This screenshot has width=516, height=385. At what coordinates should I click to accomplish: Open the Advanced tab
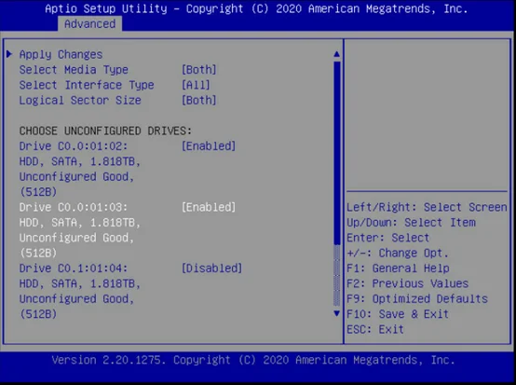[89, 24]
